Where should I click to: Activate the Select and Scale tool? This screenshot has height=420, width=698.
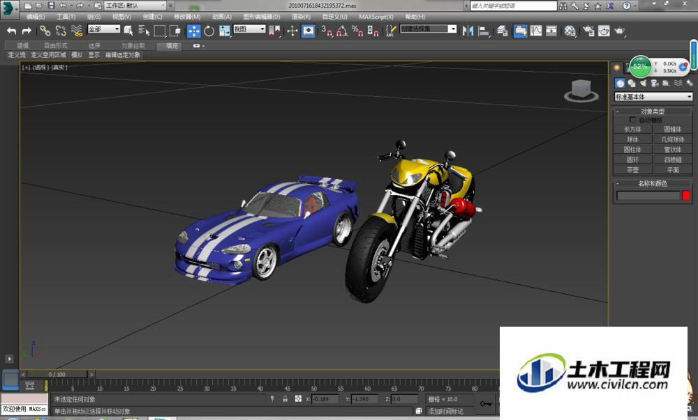(x=224, y=31)
